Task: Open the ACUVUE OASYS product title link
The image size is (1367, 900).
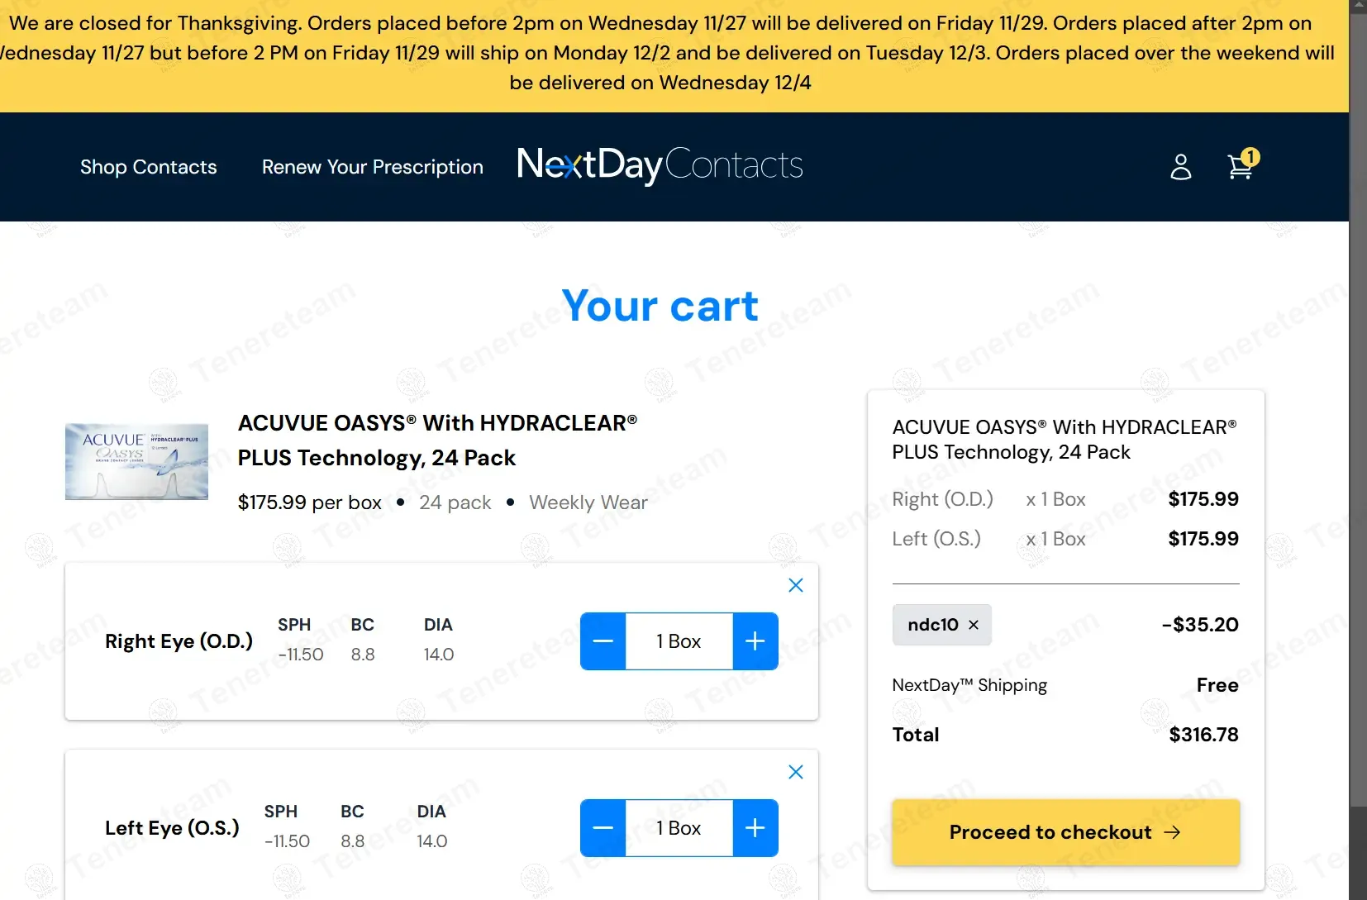Action: [x=437, y=440]
